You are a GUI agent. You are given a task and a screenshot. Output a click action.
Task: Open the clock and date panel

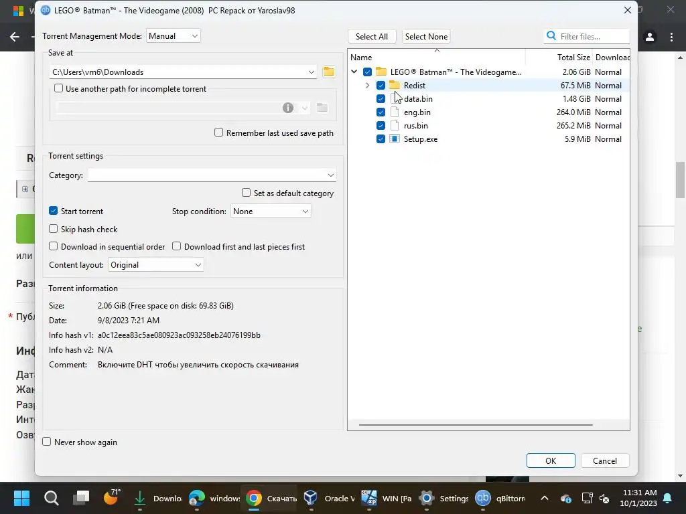tap(638, 498)
